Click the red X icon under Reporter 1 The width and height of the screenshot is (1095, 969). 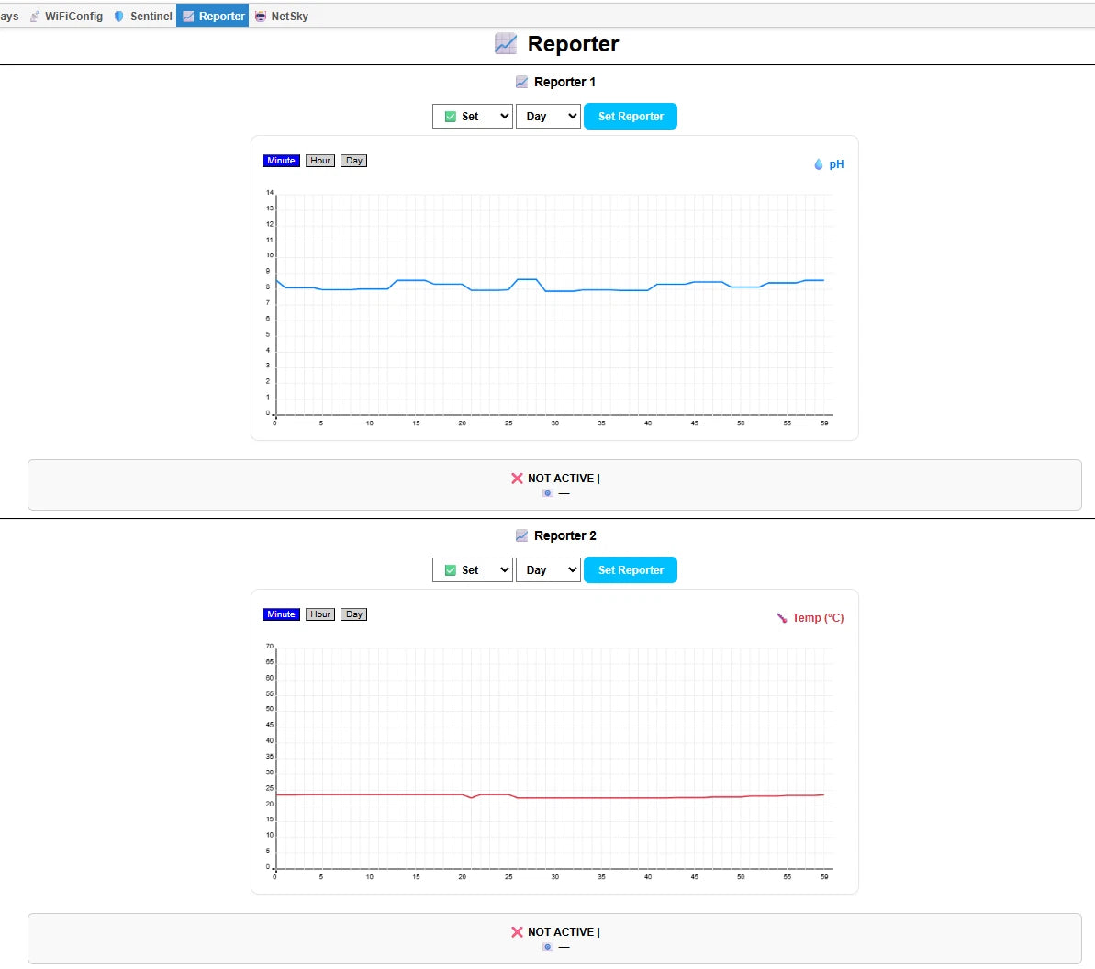coord(517,479)
